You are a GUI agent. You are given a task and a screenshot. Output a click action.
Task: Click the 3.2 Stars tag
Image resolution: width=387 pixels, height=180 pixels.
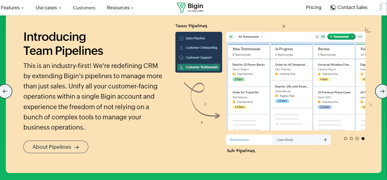point(325,107)
